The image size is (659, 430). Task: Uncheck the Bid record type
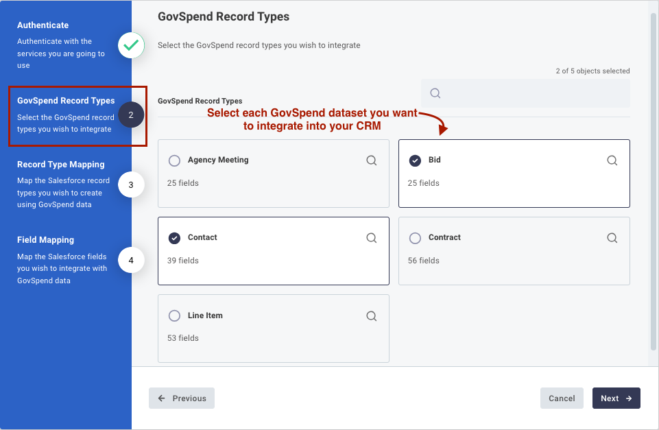coord(415,160)
